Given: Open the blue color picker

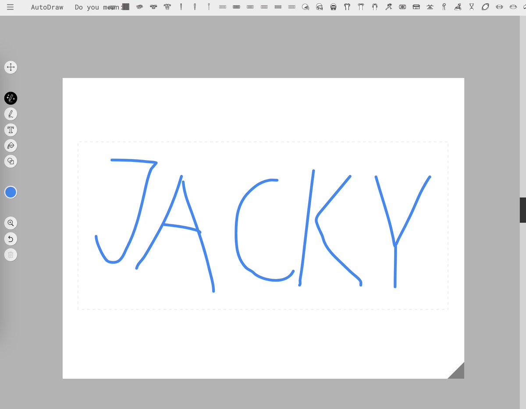Looking at the screenshot, I should pyautogui.click(x=11, y=192).
